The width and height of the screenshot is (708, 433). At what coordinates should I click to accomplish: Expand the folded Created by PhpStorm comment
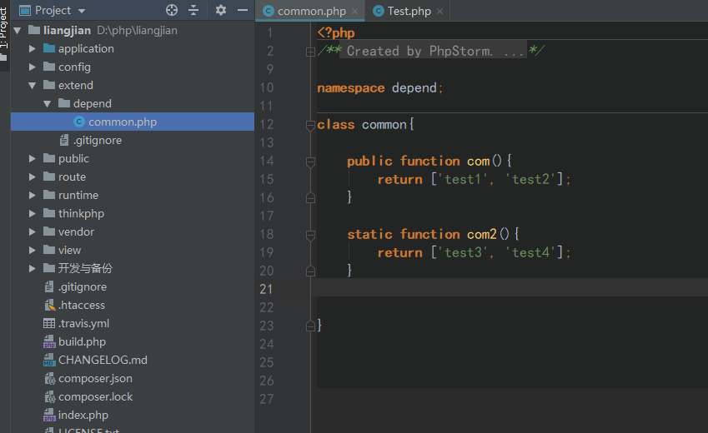pyautogui.click(x=310, y=52)
